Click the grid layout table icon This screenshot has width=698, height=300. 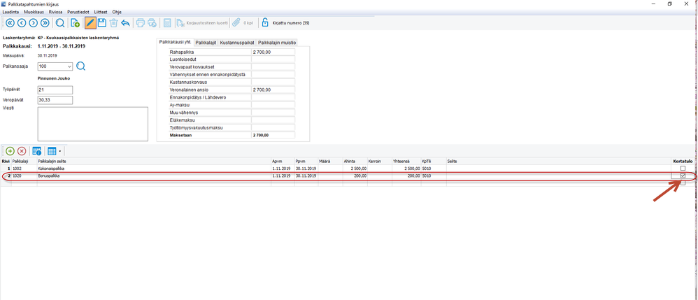tap(52, 151)
